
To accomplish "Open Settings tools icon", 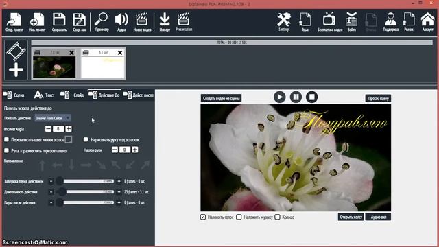I will pos(284,22).
